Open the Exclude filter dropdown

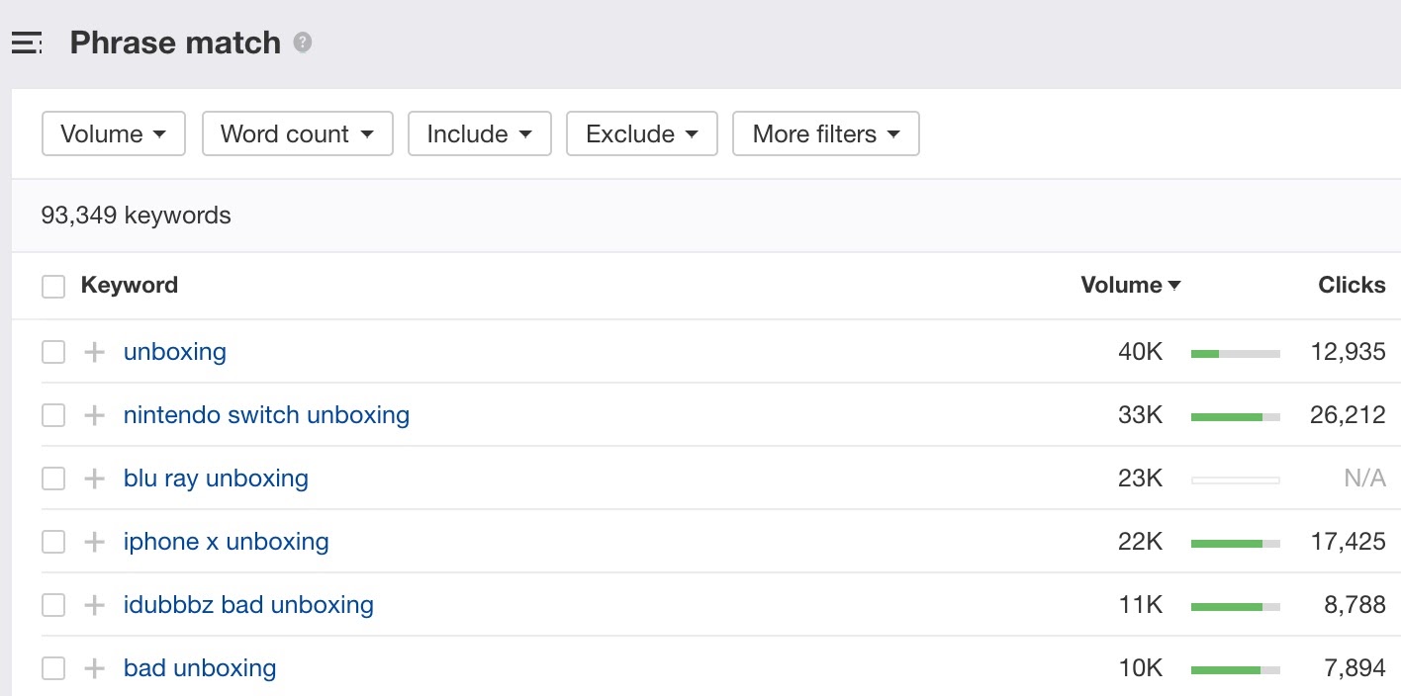tap(641, 132)
